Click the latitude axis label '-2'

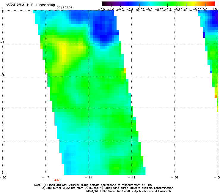(2, 42)
